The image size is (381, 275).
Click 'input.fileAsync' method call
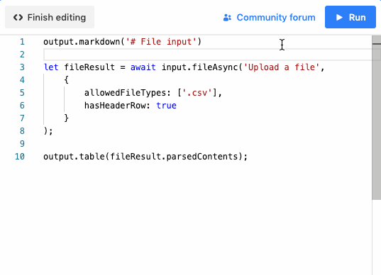click(200, 67)
